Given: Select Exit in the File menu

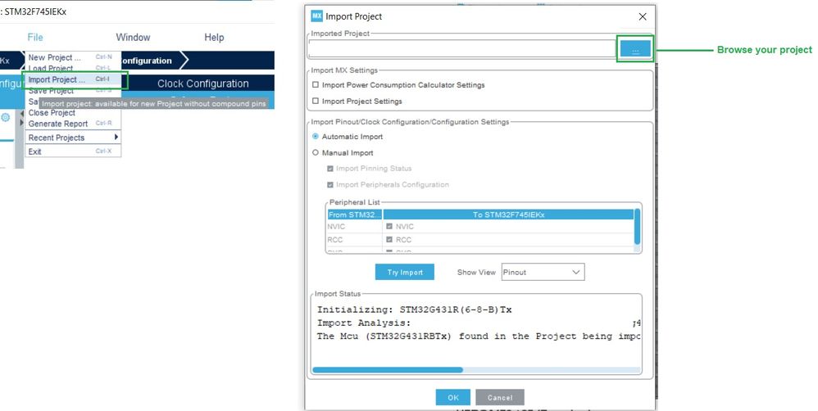Looking at the screenshot, I should [x=72, y=151].
